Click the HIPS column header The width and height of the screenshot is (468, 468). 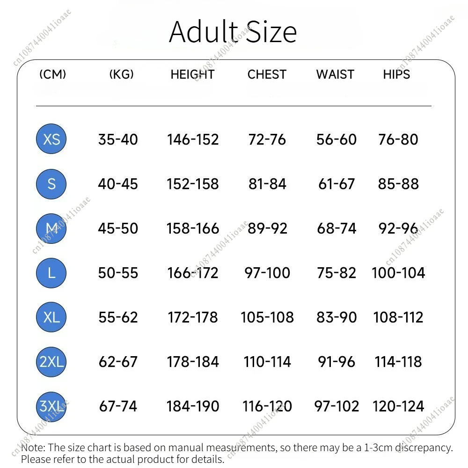click(396, 74)
